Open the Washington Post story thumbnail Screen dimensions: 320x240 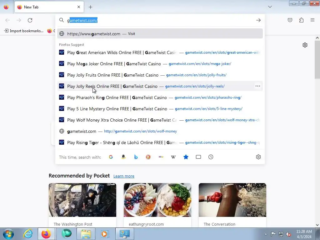(82, 200)
